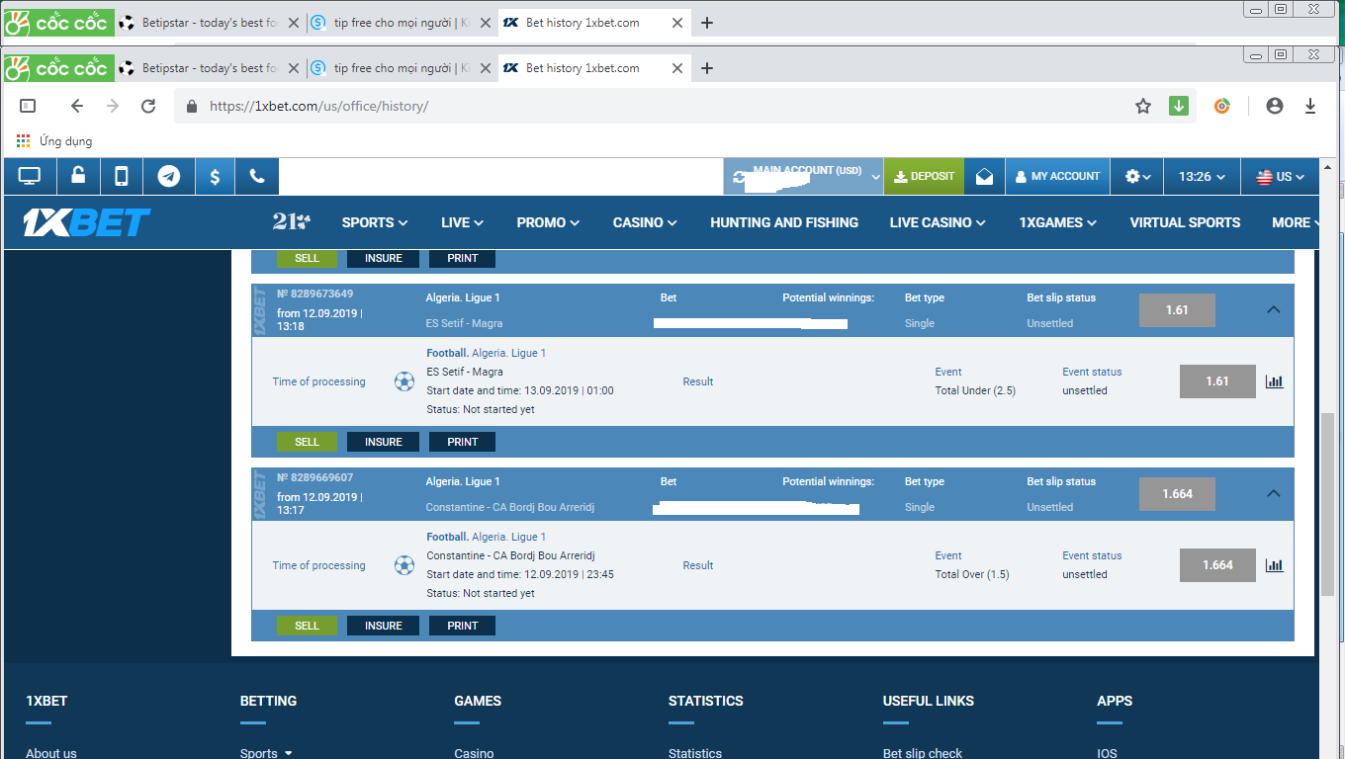This screenshot has height=759, width=1345.
Task: Open a new tab in the front window
Action: coord(707,68)
